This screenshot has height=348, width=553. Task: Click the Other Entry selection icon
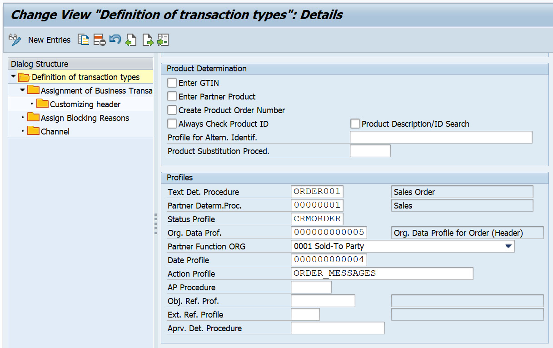coord(163,40)
